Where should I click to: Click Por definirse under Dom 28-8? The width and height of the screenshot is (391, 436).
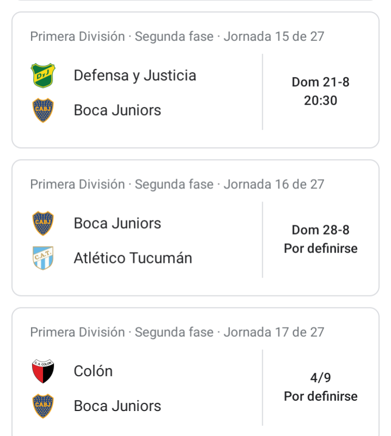(320, 249)
